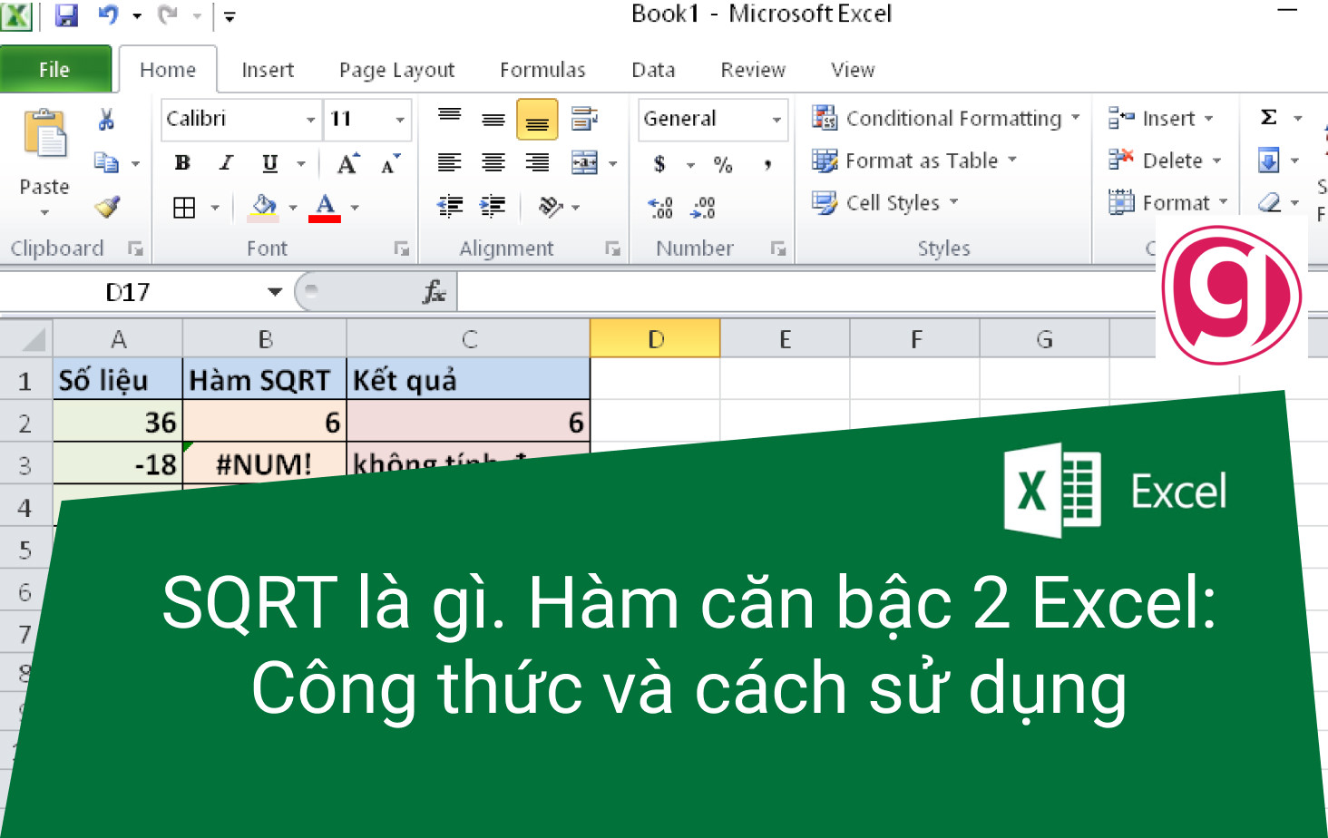Screen dimensions: 1328x838
Task: Align text left
Action: click(x=450, y=163)
